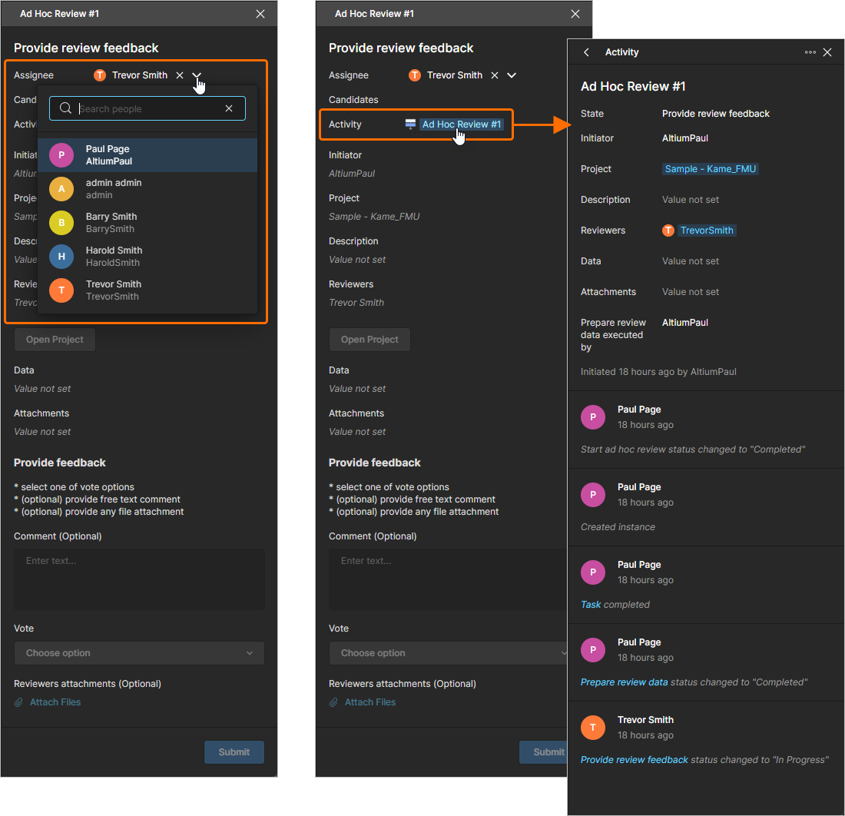Open the Sample - Kame_FMU project link
This screenshot has height=816, width=845.
(x=710, y=168)
